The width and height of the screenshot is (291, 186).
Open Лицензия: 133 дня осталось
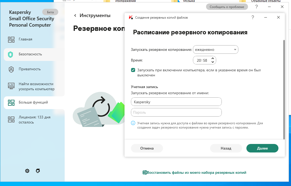tap(34, 120)
